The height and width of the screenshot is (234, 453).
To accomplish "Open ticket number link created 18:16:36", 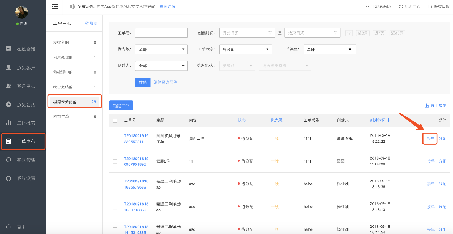I will [x=136, y=184].
